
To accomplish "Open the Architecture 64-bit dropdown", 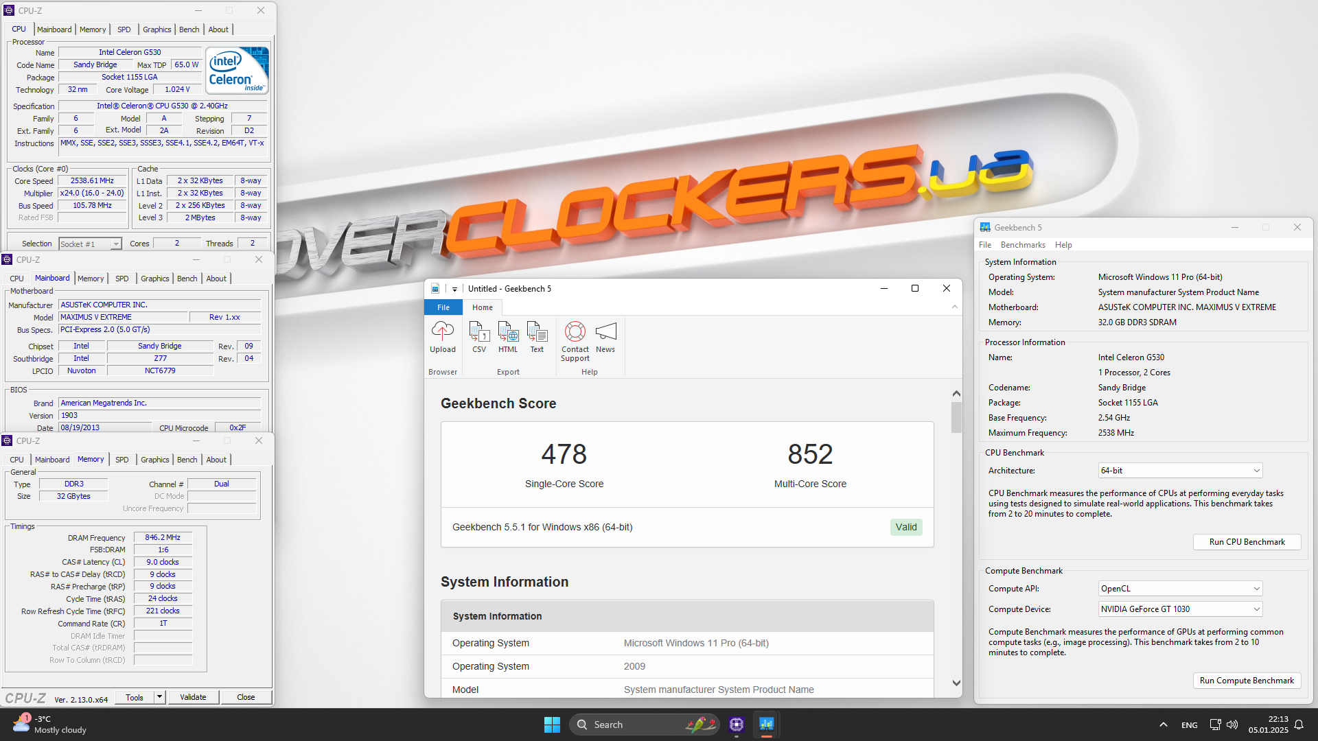I will click(1180, 471).
